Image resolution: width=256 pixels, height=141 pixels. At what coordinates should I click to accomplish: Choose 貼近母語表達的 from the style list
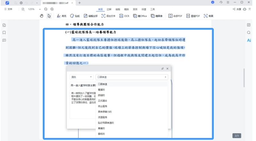[132, 123]
